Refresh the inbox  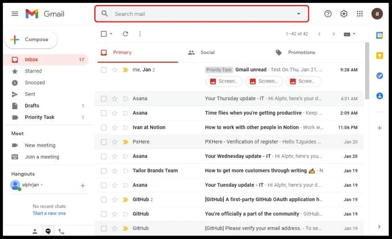(x=126, y=34)
